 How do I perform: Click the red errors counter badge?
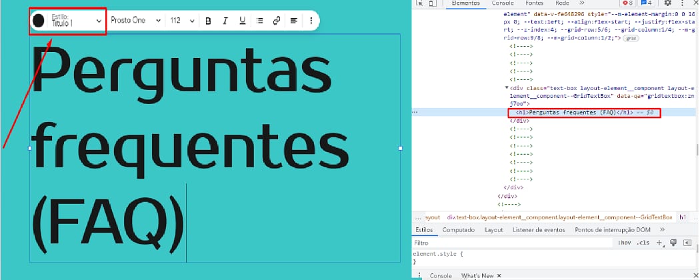(x=627, y=3)
